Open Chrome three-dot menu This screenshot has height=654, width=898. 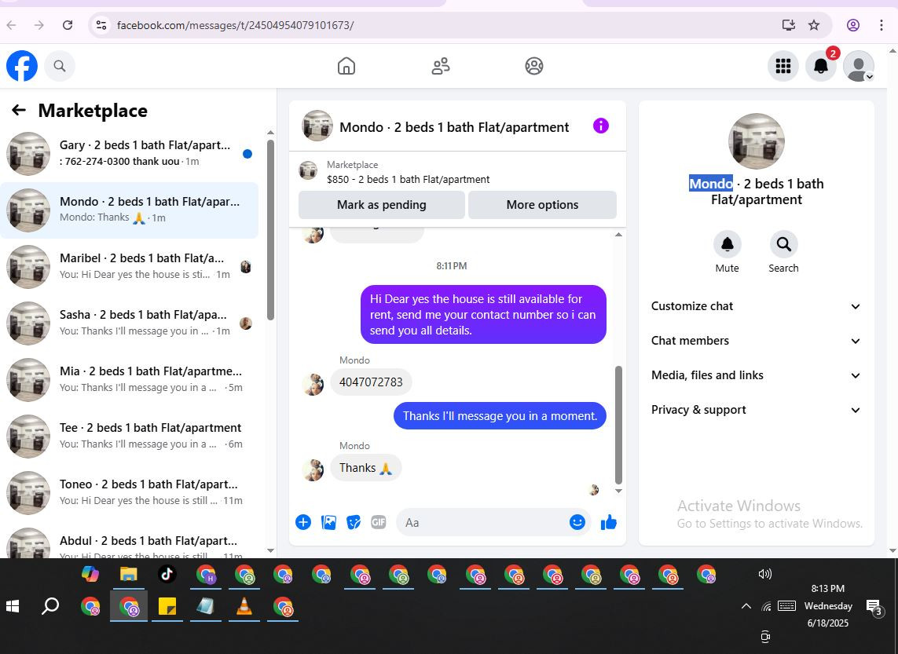click(x=881, y=25)
